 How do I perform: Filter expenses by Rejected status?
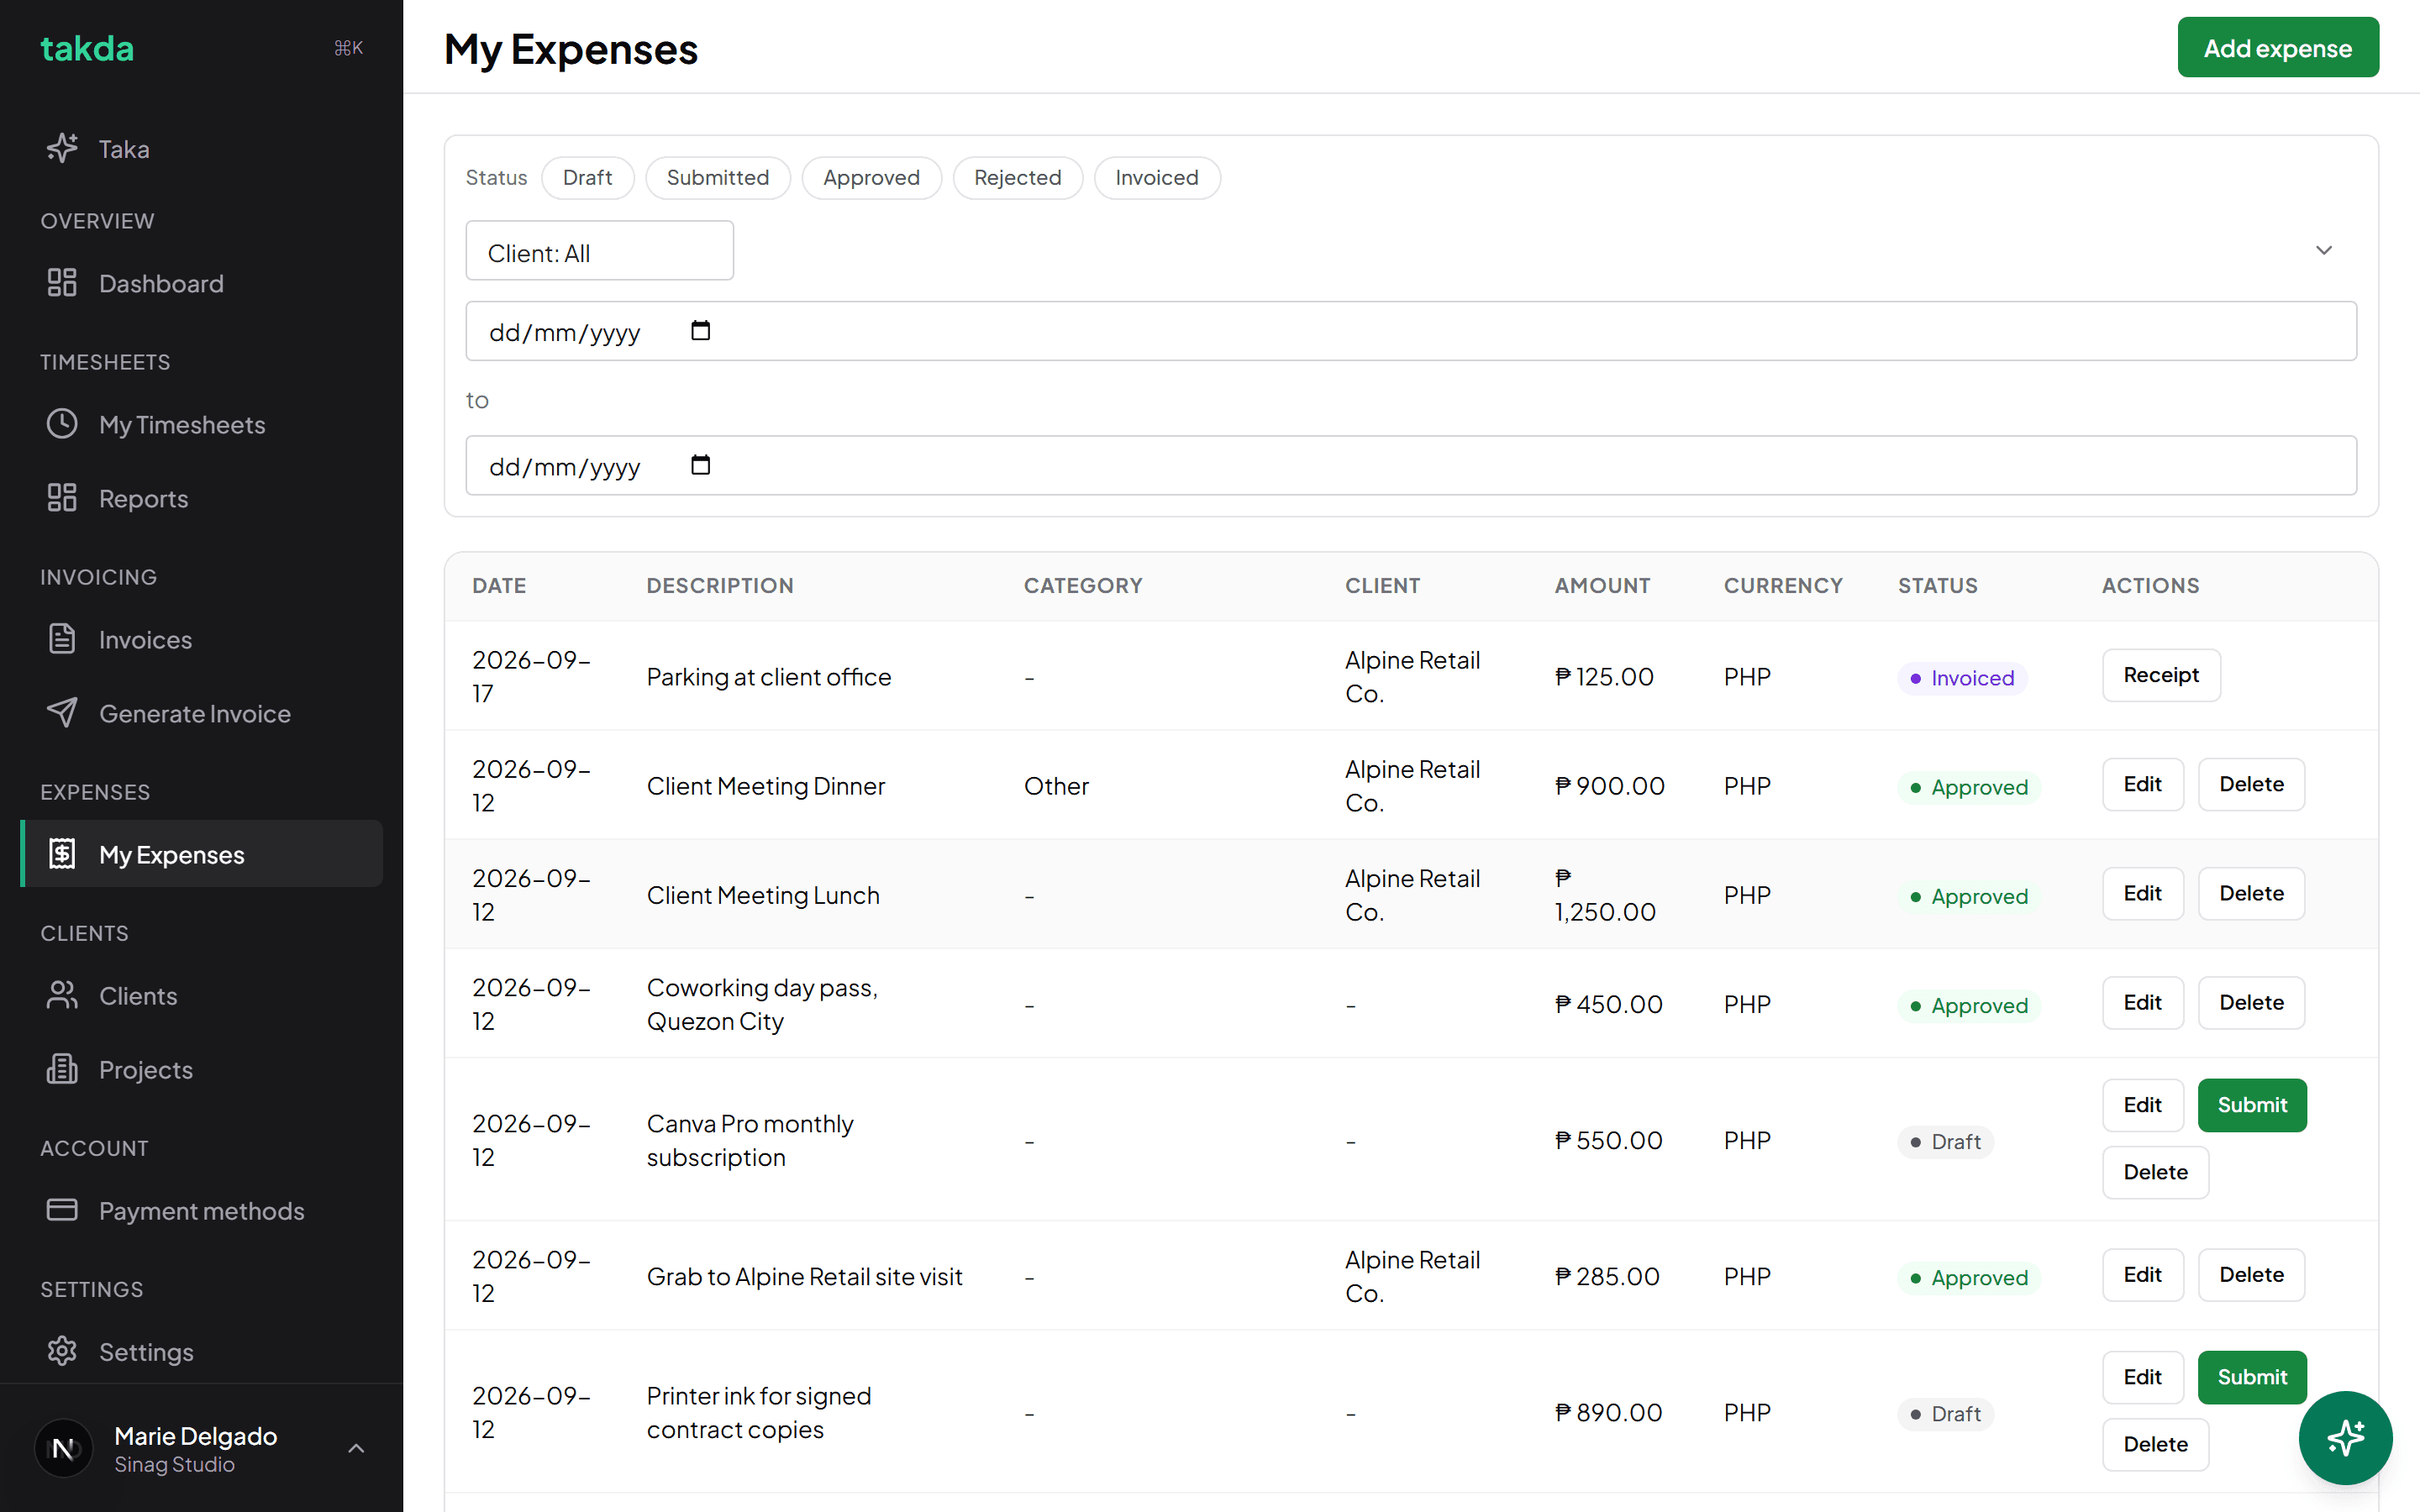1017,178
